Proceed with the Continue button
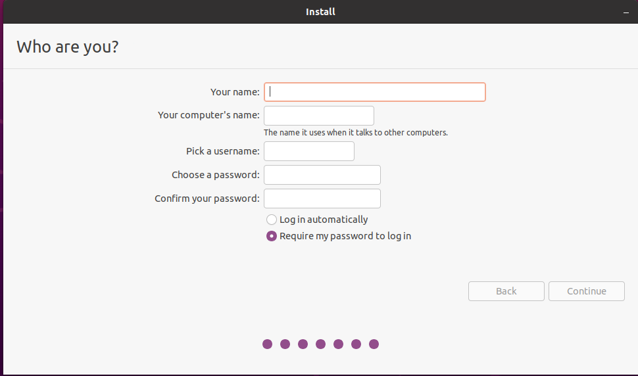 tap(586, 291)
